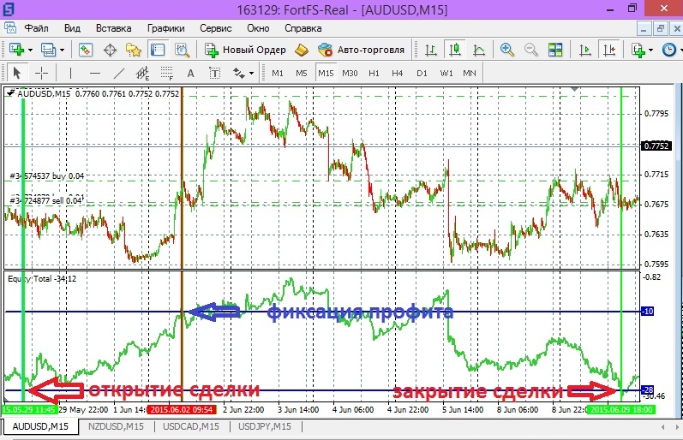Image resolution: width=683 pixels, height=440 pixels.
Task: Select the Crosshair tool
Action: click(x=41, y=74)
